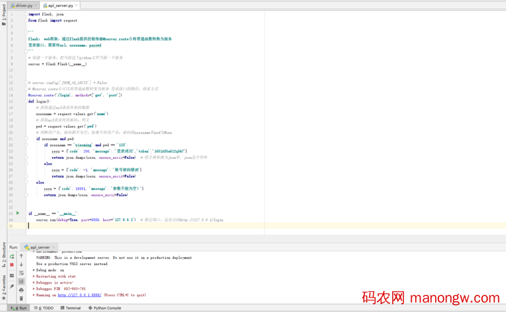The image size is (506, 312).
Task: Collapse the 'if username and pwd' block
Action: coord(26,139)
